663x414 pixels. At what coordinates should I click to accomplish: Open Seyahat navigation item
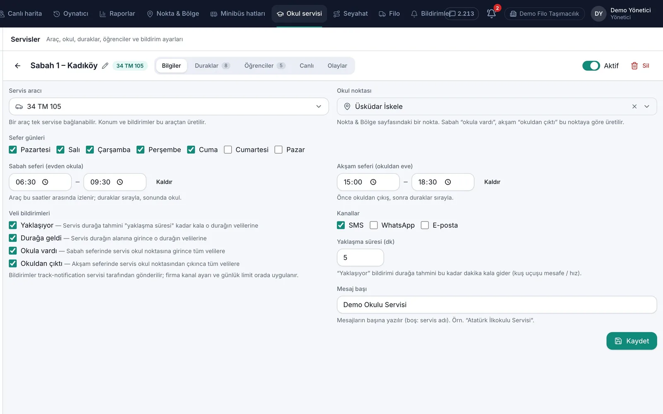click(351, 14)
